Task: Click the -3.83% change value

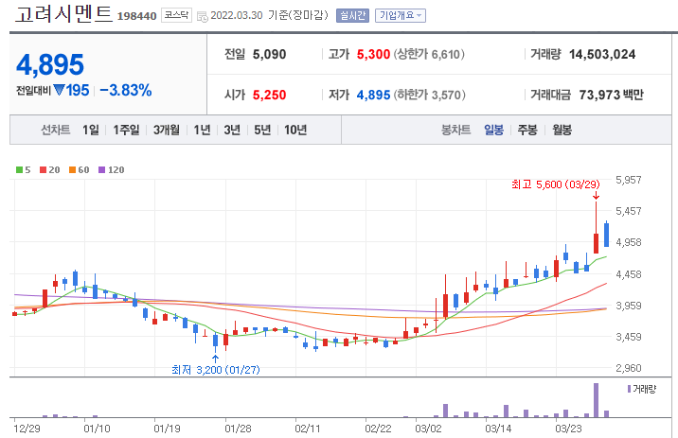Action: click(x=126, y=90)
